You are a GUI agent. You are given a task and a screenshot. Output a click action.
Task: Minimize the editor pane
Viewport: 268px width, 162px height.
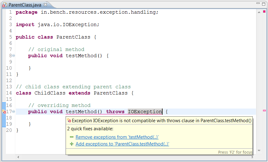(x=257, y=3)
